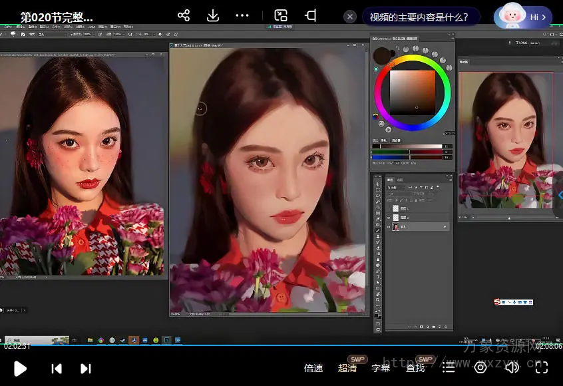563x386 pixels.
Task: Mute the video volume
Action: [x=511, y=367]
